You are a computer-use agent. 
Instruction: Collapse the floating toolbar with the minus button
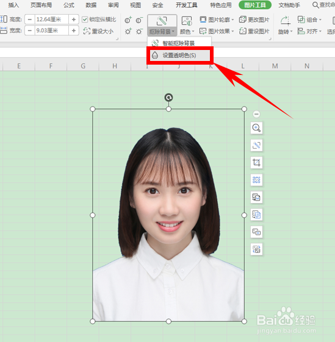pos(256,114)
